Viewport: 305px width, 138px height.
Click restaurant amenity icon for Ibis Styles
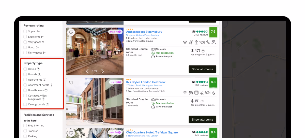click(x=208, y=93)
